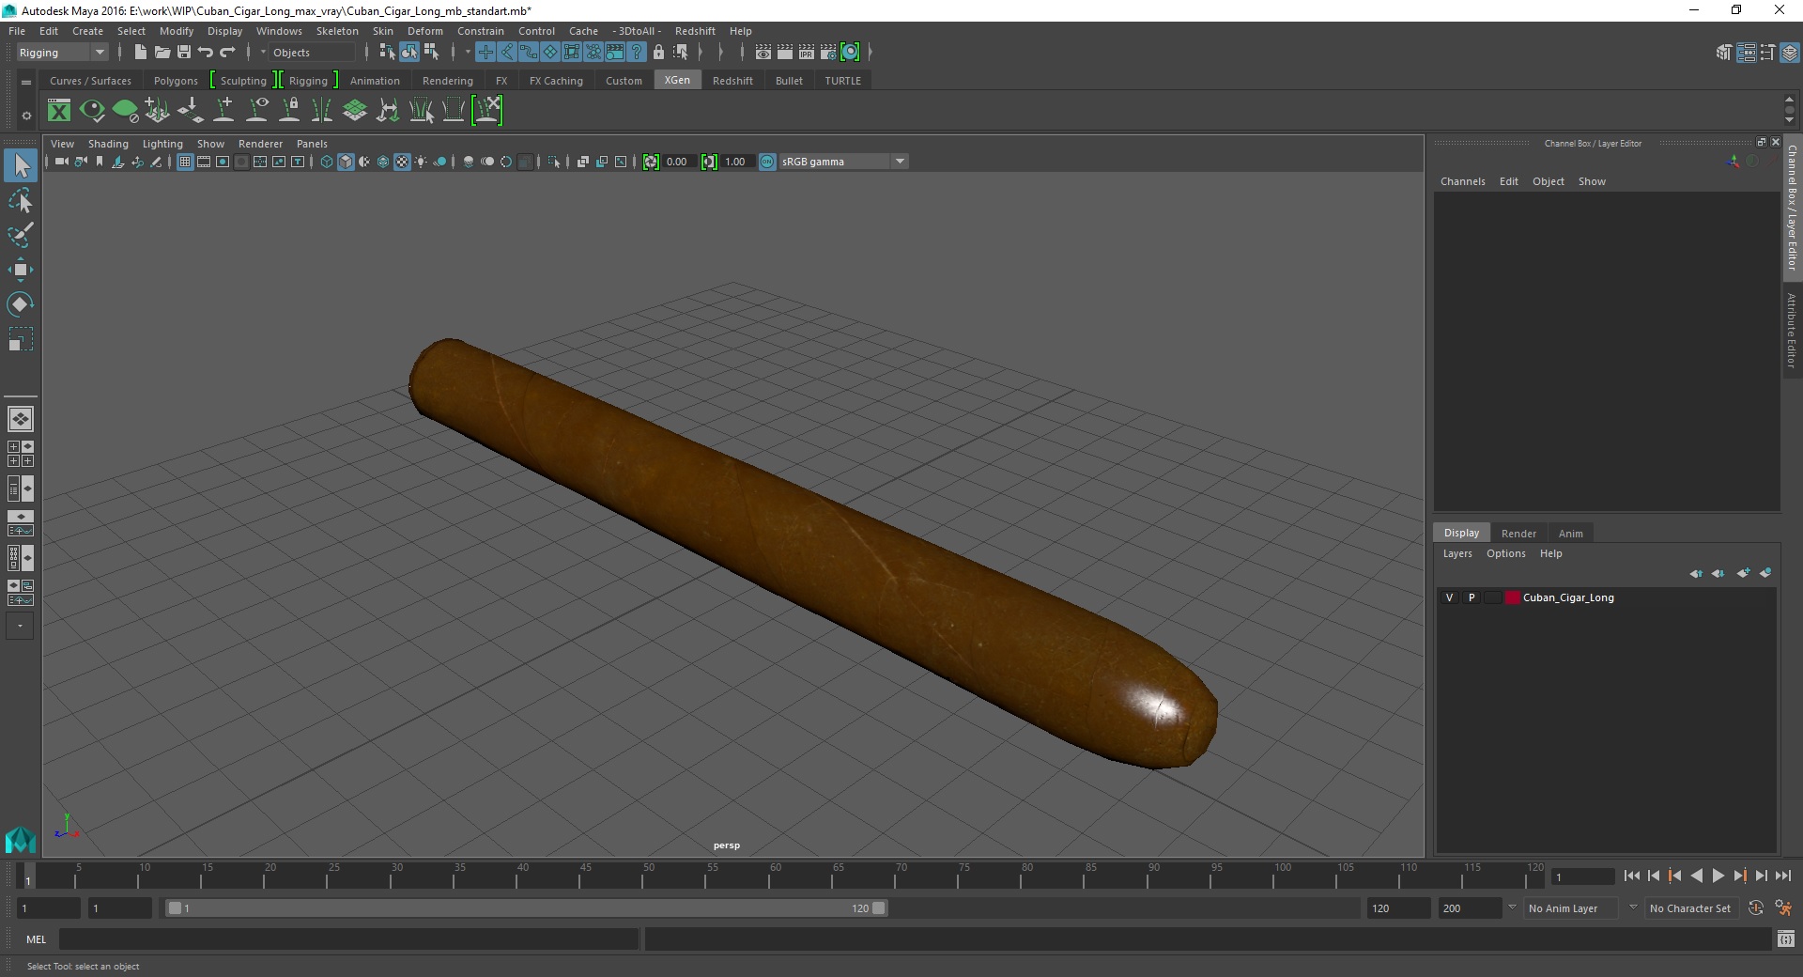The image size is (1803, 977).
Task: Open the sRGB gamma view transform dropdown
Action: click(844, 162)
